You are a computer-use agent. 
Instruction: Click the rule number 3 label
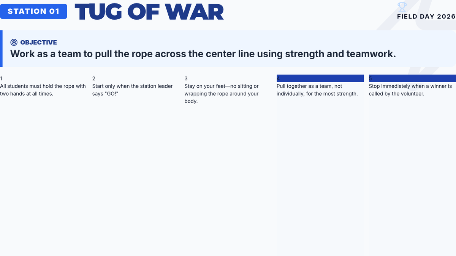coord(186,79)
